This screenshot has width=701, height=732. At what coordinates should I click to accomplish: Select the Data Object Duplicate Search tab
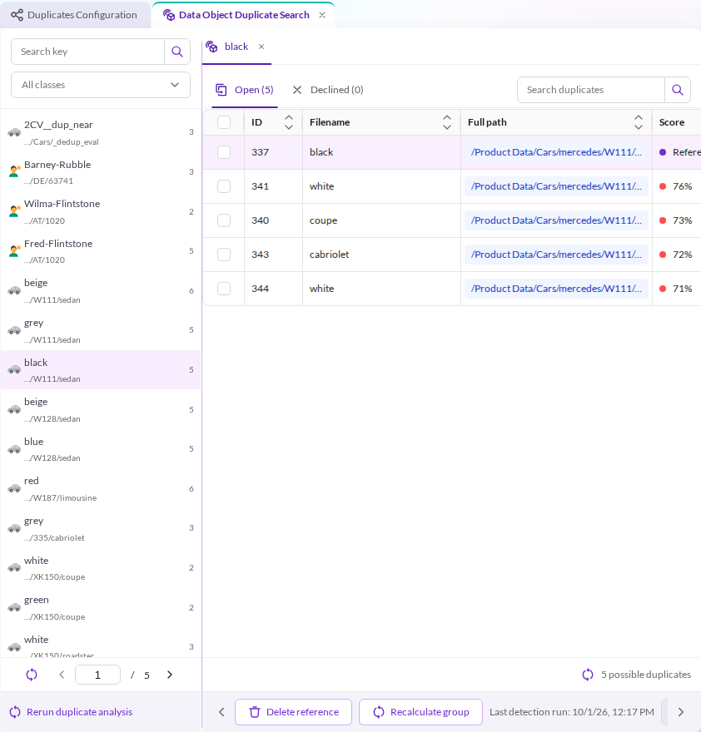[243, 15]
